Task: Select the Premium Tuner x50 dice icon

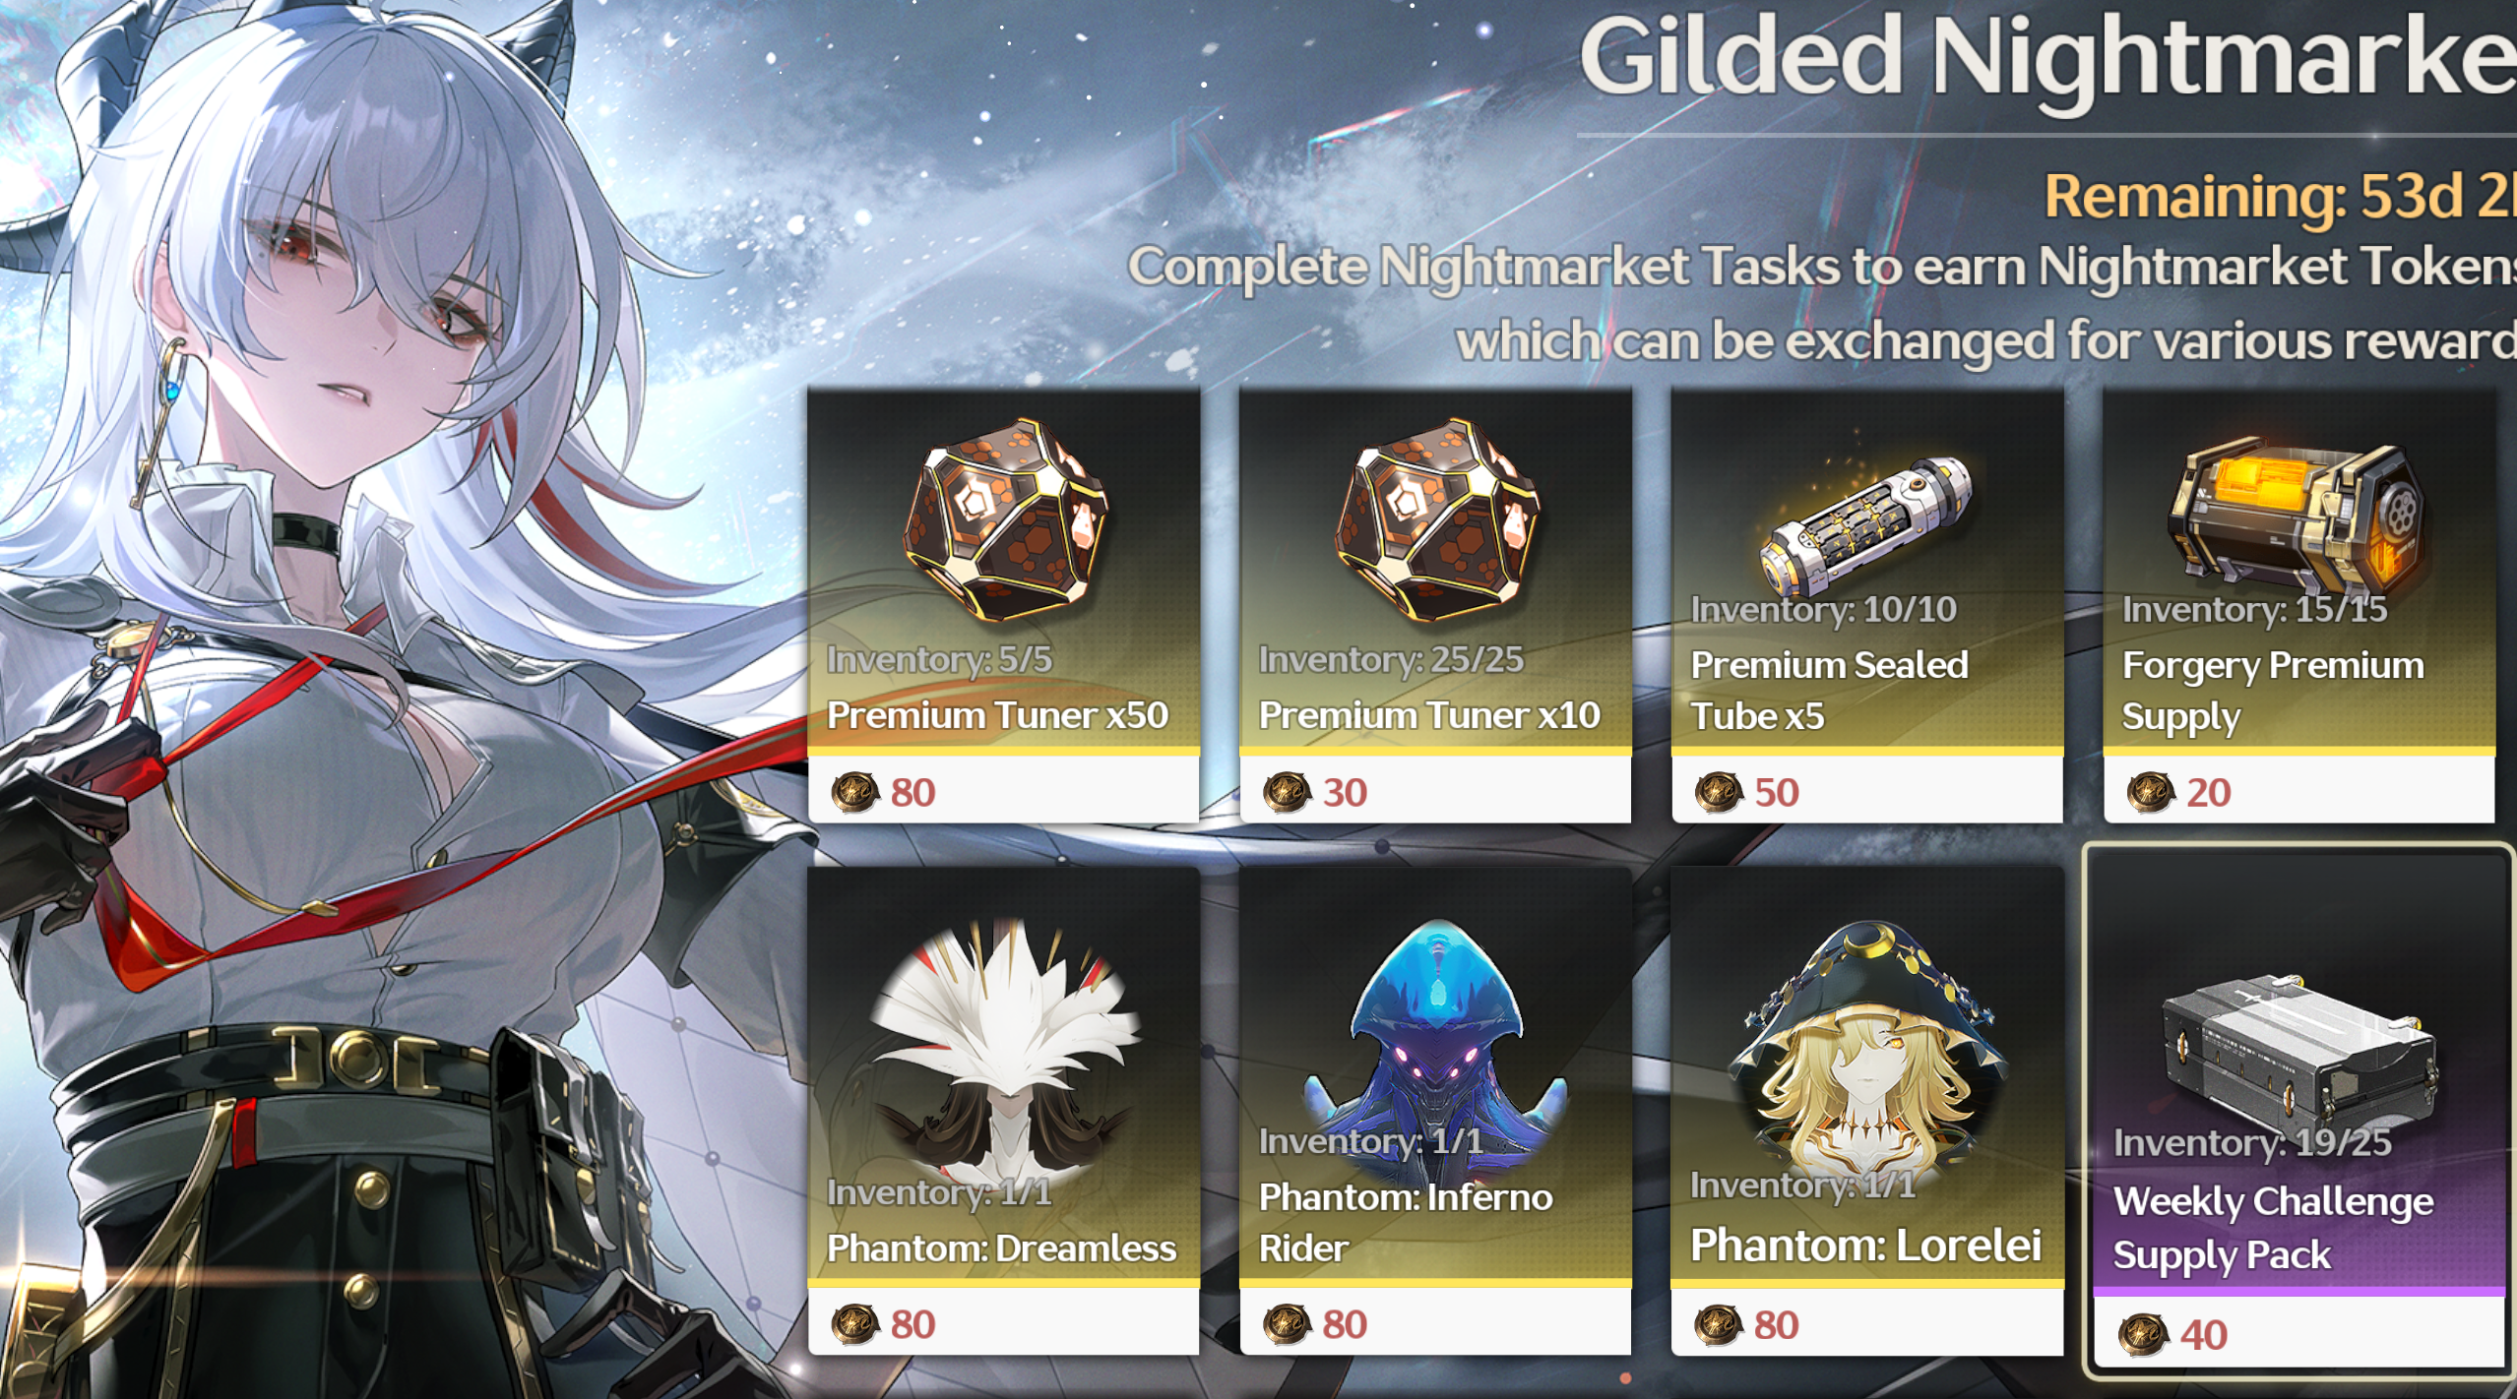Action: [x=1006, y=518]
